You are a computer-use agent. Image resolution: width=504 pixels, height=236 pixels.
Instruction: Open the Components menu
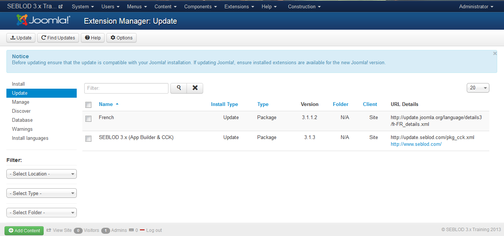click(x=200, y=6)
